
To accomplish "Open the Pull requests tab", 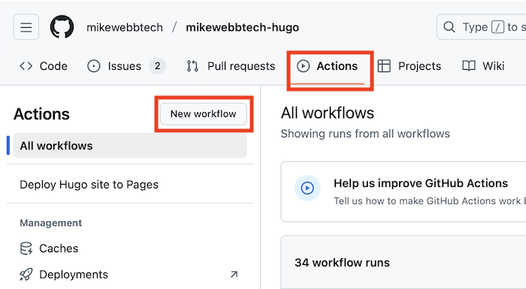I will (231, 66).
